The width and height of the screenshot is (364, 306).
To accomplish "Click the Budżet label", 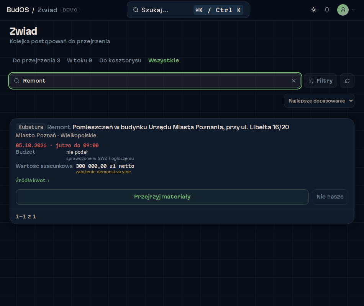I will click(x=26, y=152).
